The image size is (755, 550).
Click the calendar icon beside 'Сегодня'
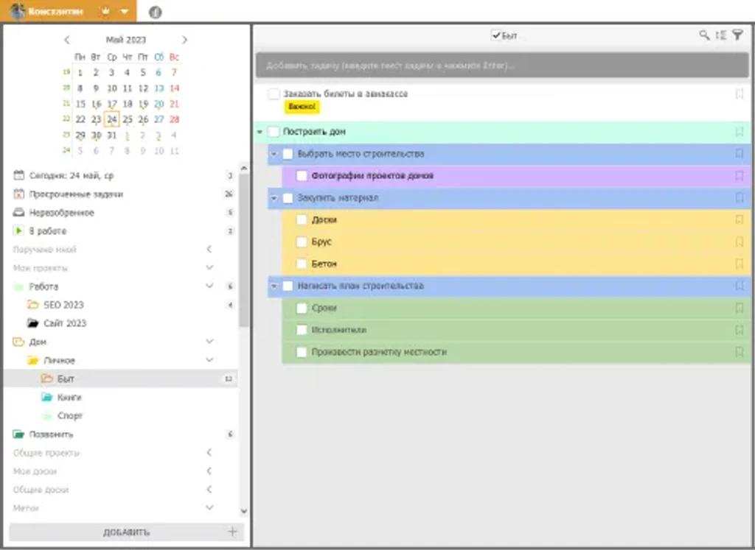tap(18, 175)
